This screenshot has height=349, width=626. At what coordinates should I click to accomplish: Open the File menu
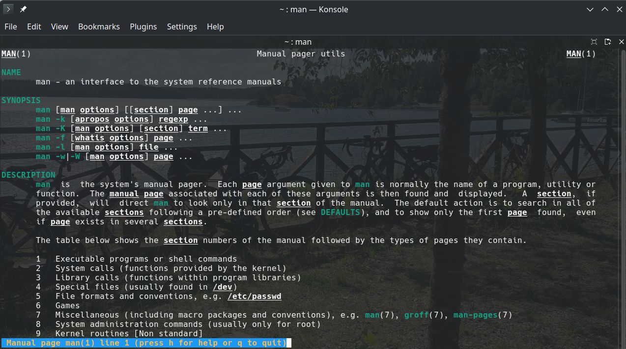pyautogui.click(x=11, y=27)
